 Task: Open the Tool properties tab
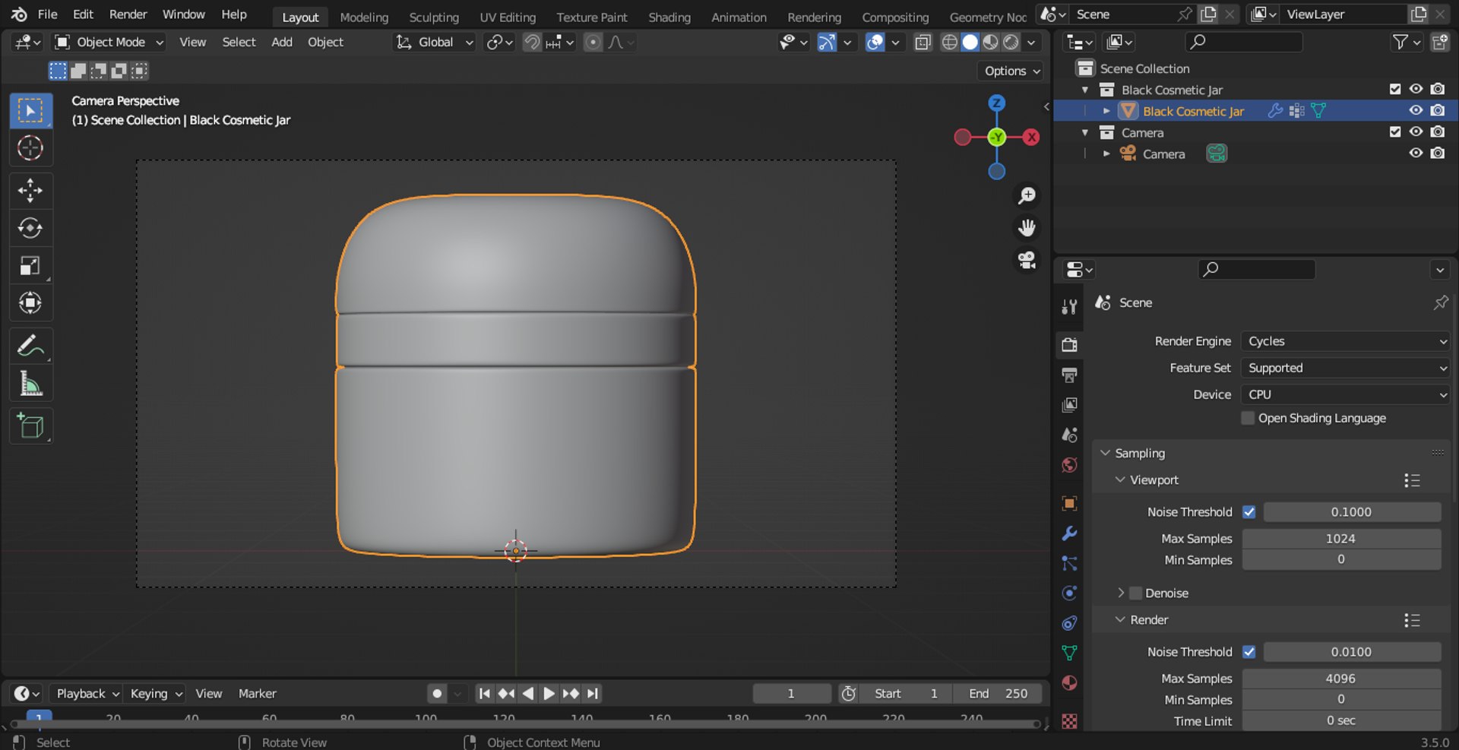pos(1069,306)
